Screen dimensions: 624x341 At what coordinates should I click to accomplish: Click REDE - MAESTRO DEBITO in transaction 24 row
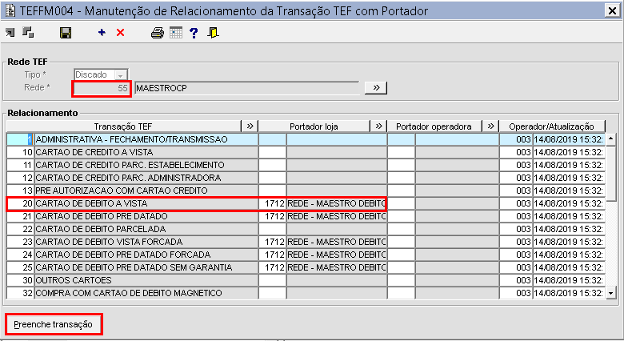pyautogui.click(x=337, y=255)
